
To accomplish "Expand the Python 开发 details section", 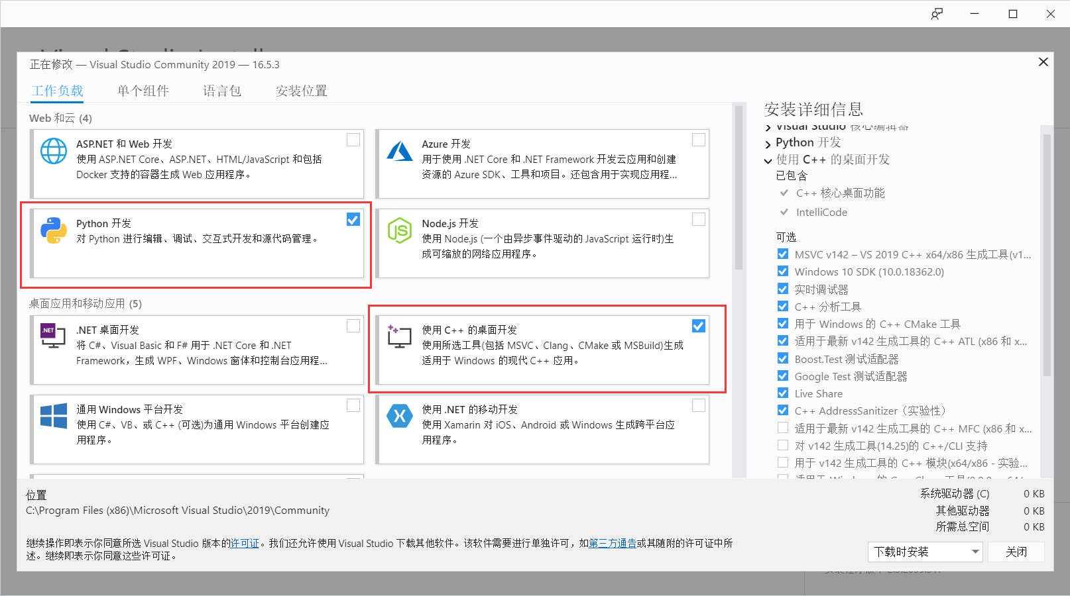I will tap(768, 142).
